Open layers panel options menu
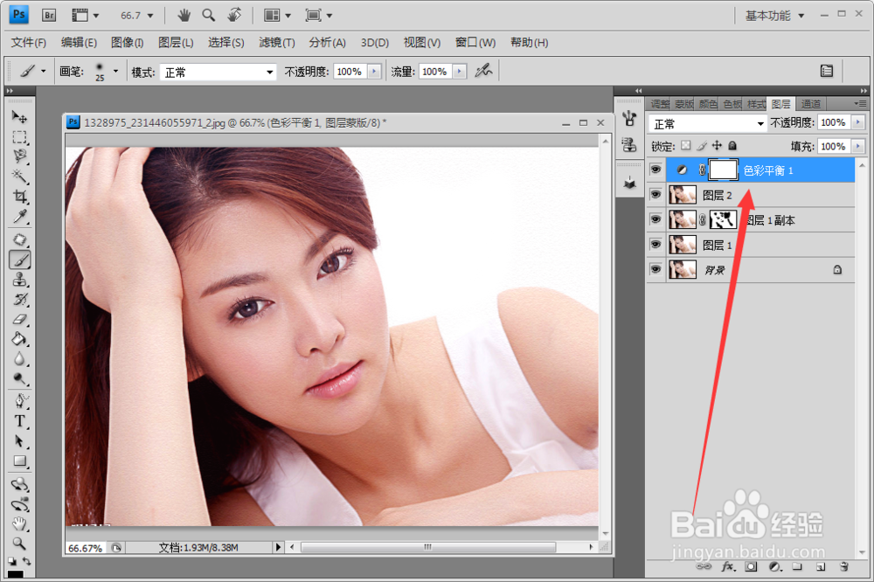Viewport: 874px width, 582px height. click(x=860, y=104)
